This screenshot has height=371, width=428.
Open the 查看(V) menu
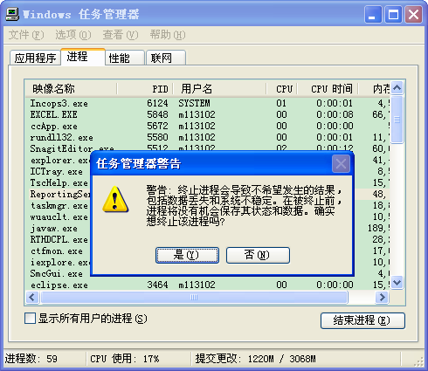click(121, 35)
